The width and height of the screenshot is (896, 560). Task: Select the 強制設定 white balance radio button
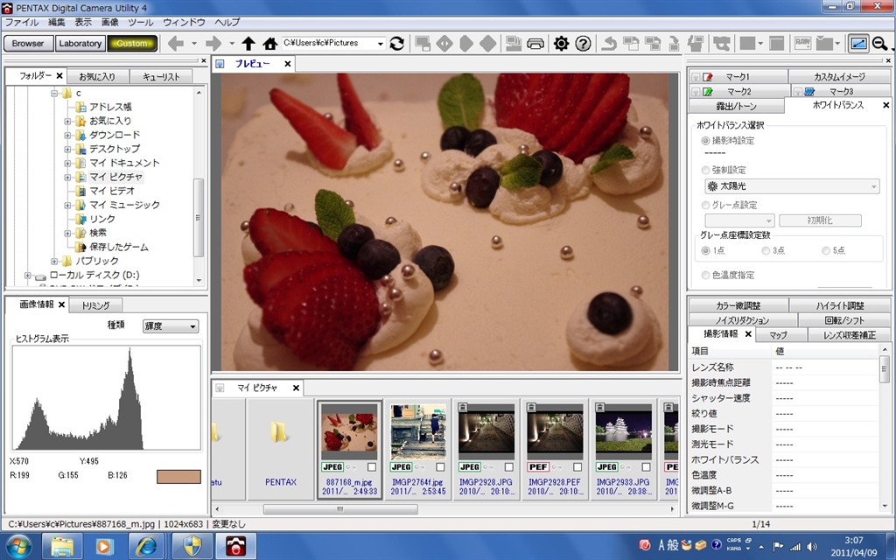(706, 170)
